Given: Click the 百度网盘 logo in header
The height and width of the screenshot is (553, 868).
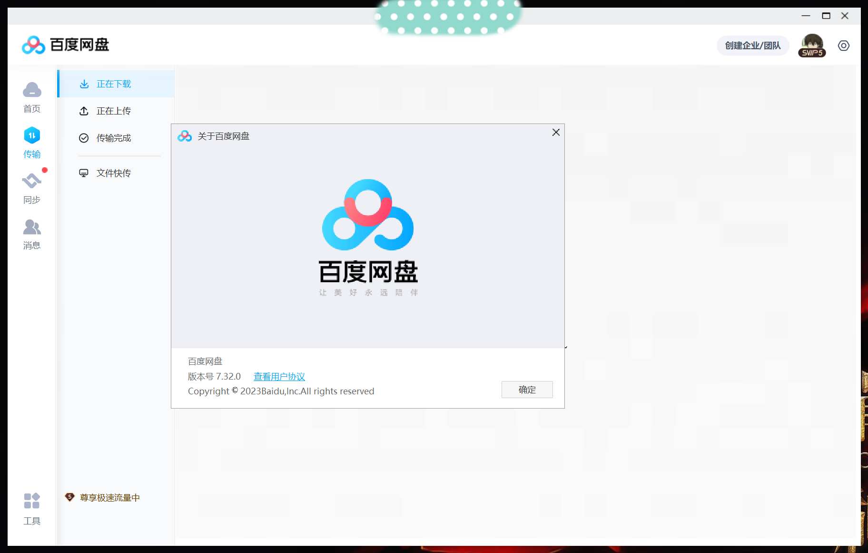Looking at the screenshot, I should [x=66, y=45].
